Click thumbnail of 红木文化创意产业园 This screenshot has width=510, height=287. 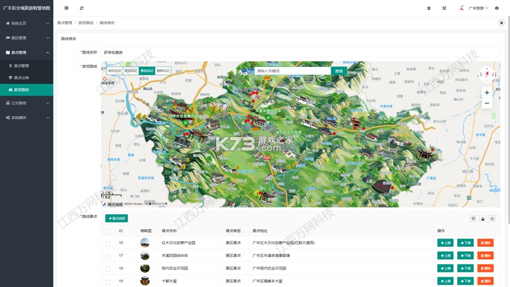pyautogui.click(x=145, y=243)
